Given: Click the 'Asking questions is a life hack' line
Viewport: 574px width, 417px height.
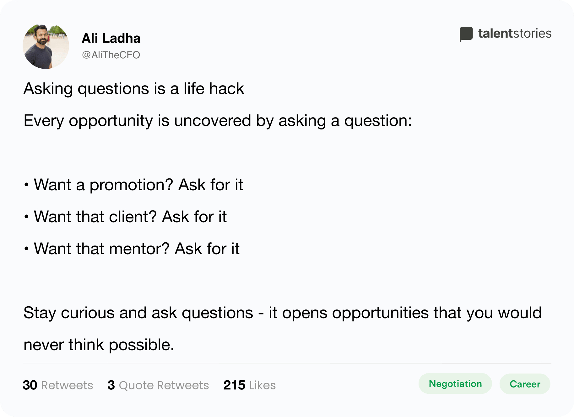Looking at the screenshot, I should [x=134, y=89].
